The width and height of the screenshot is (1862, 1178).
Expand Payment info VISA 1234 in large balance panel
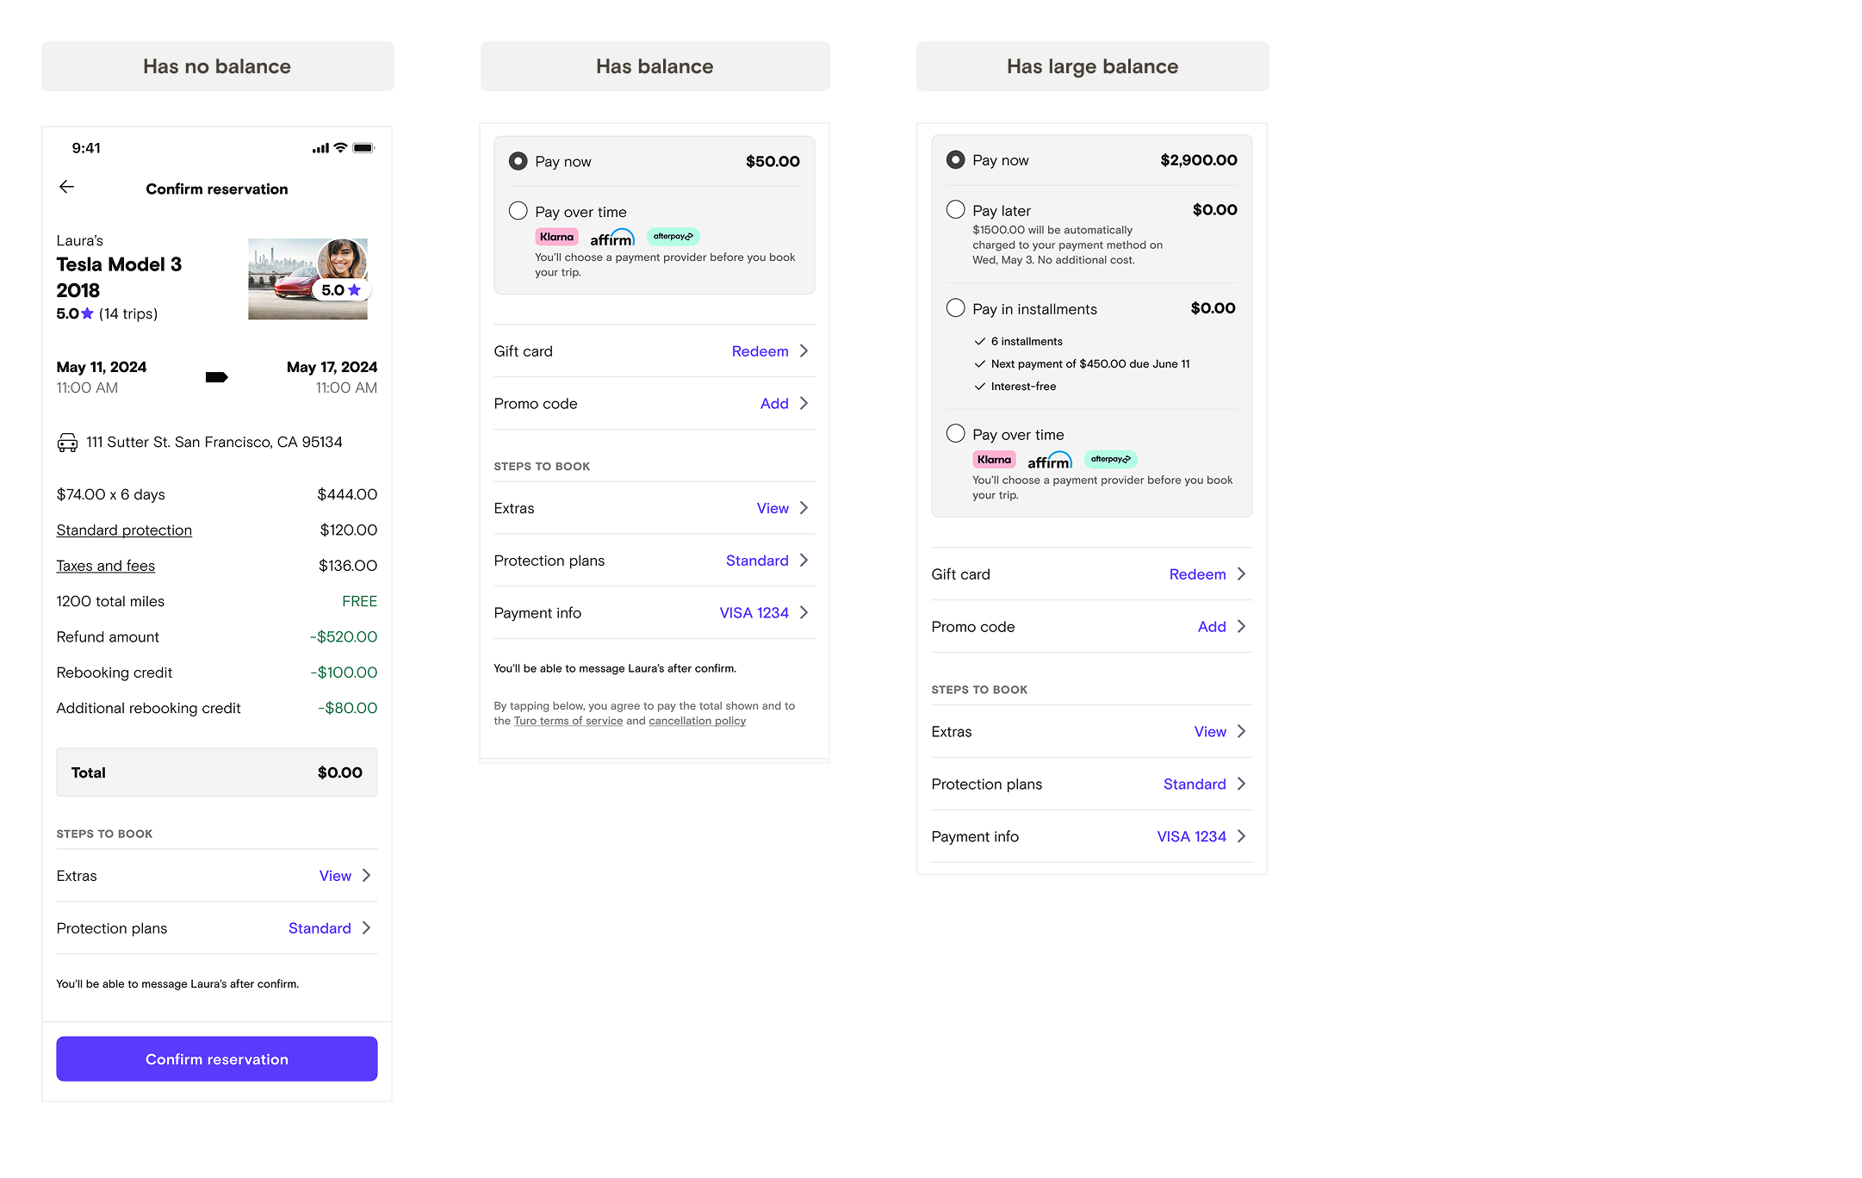(1241, 836)
